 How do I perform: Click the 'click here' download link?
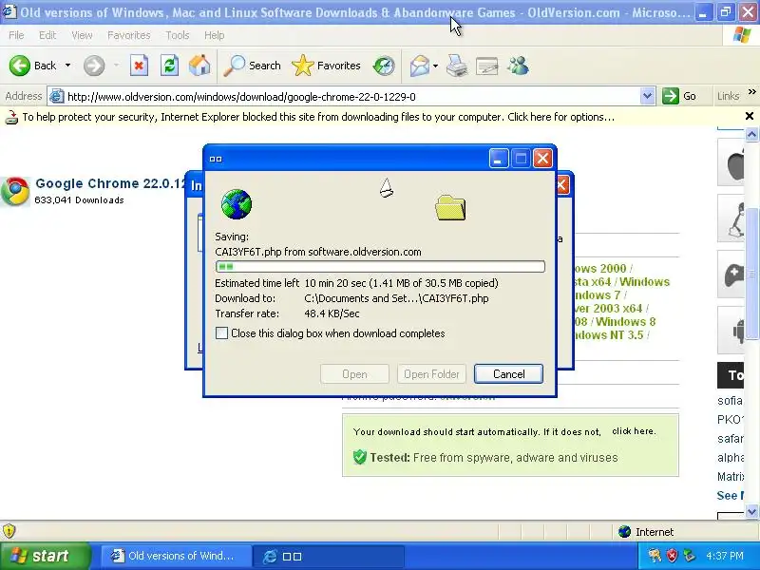point(634,431)
